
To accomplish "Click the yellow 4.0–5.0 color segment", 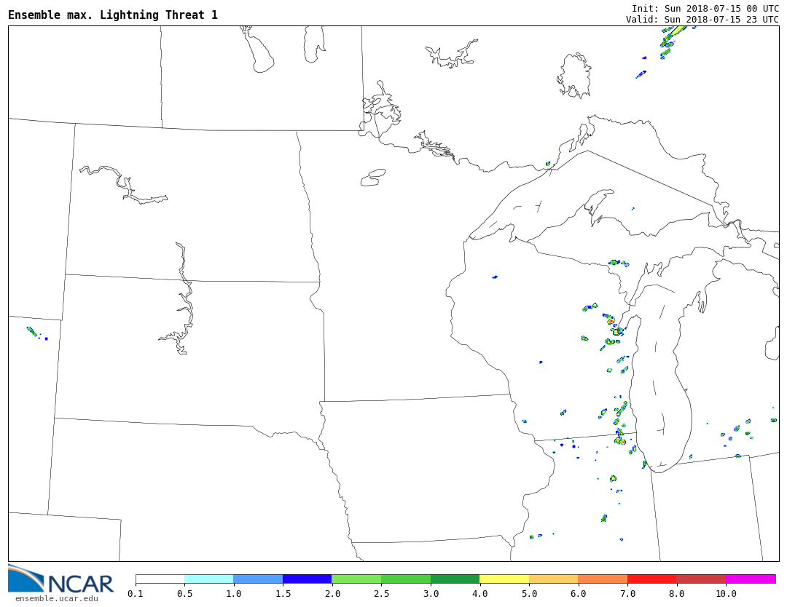I will 504,579.
